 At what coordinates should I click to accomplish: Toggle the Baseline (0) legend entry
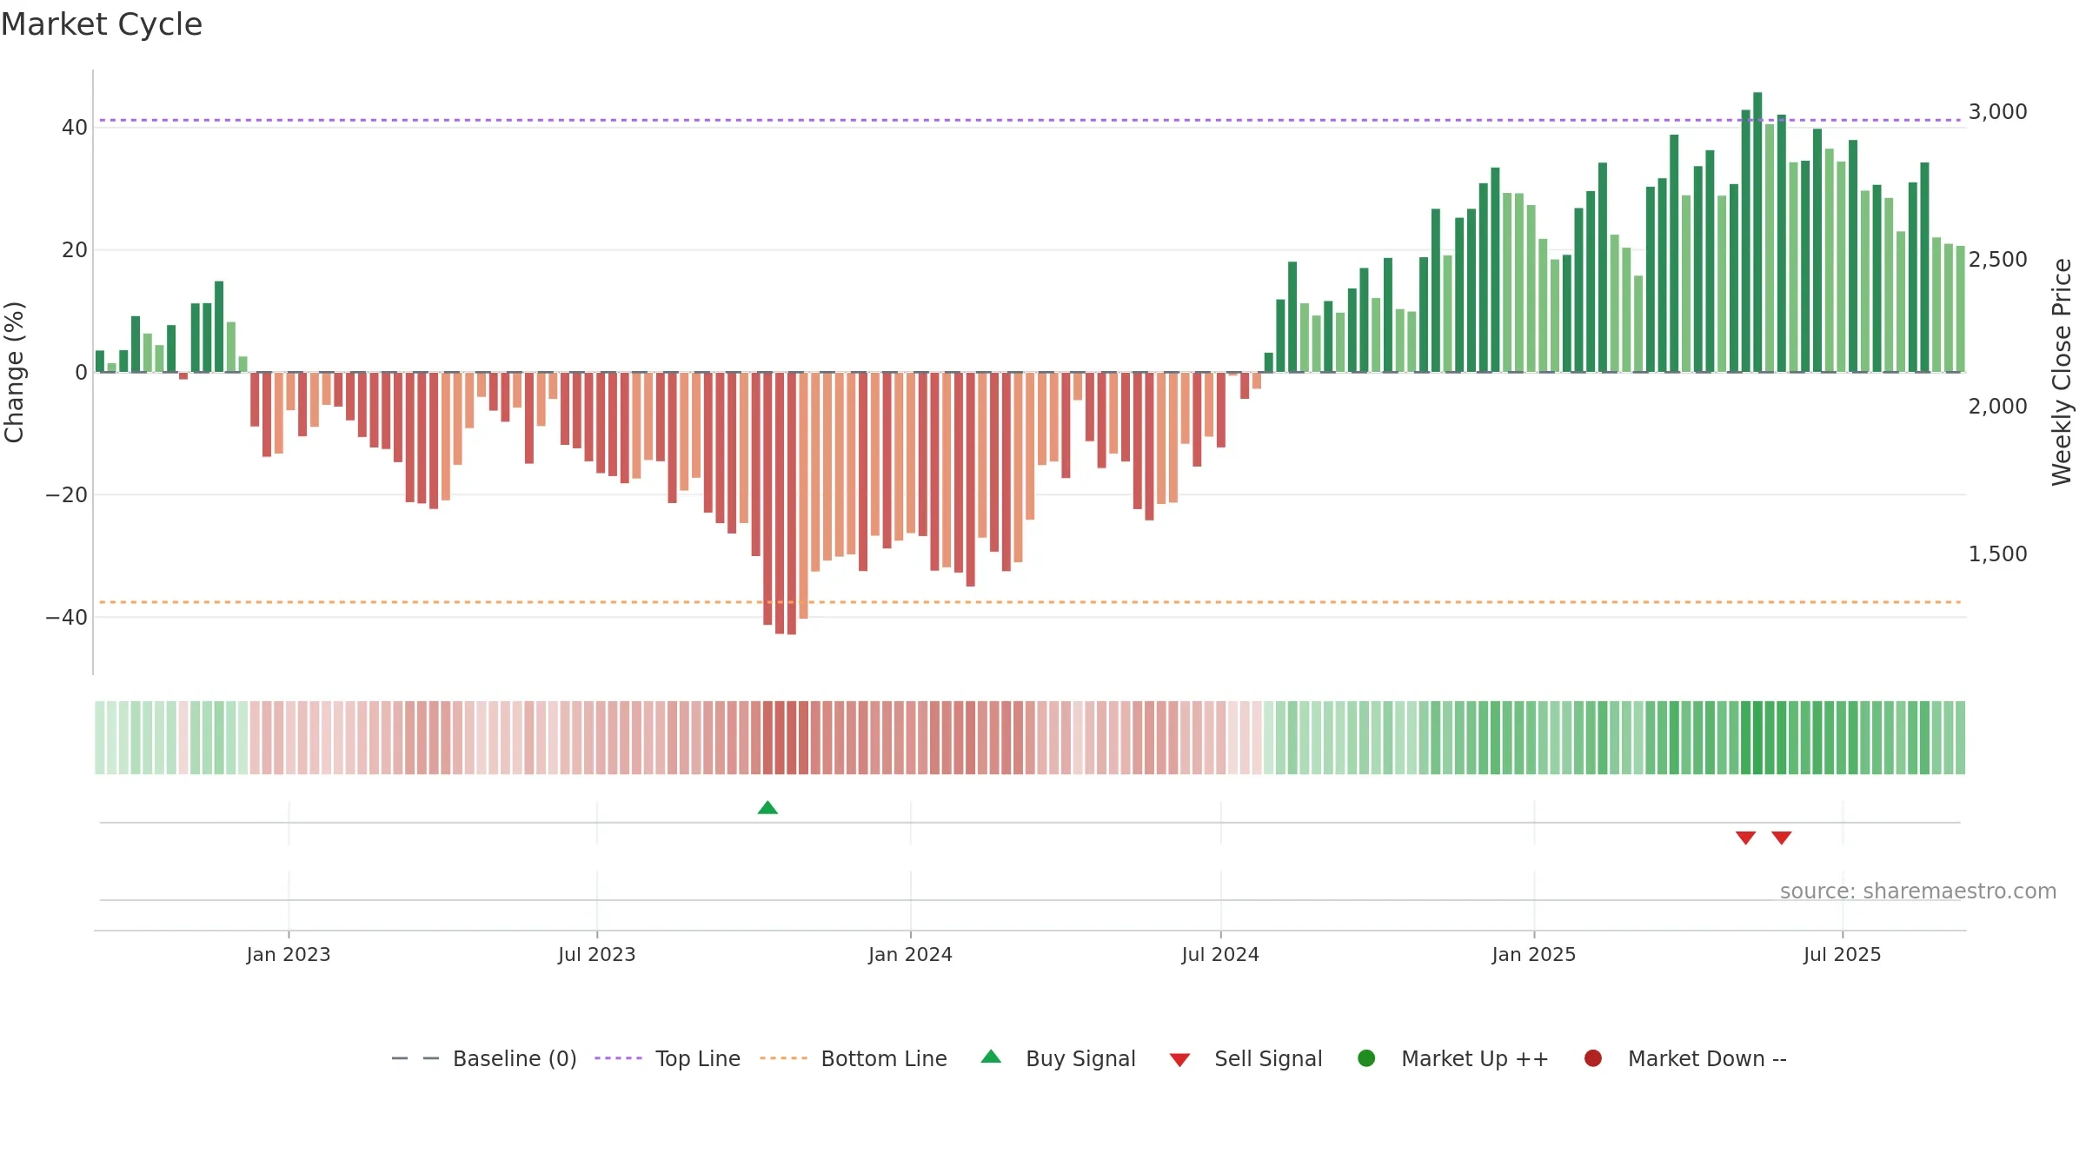(484, 1058)
